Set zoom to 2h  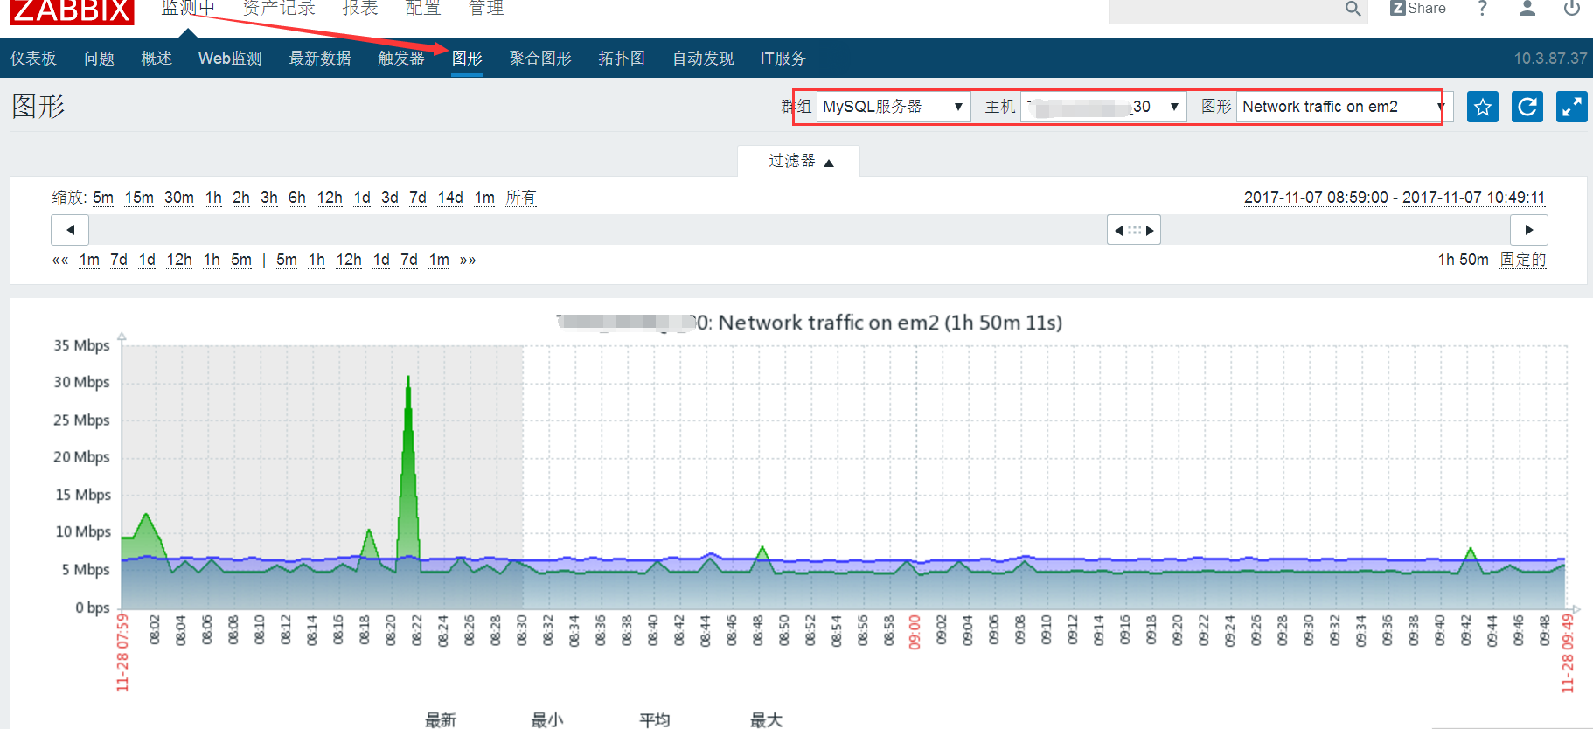click(241, 198)
